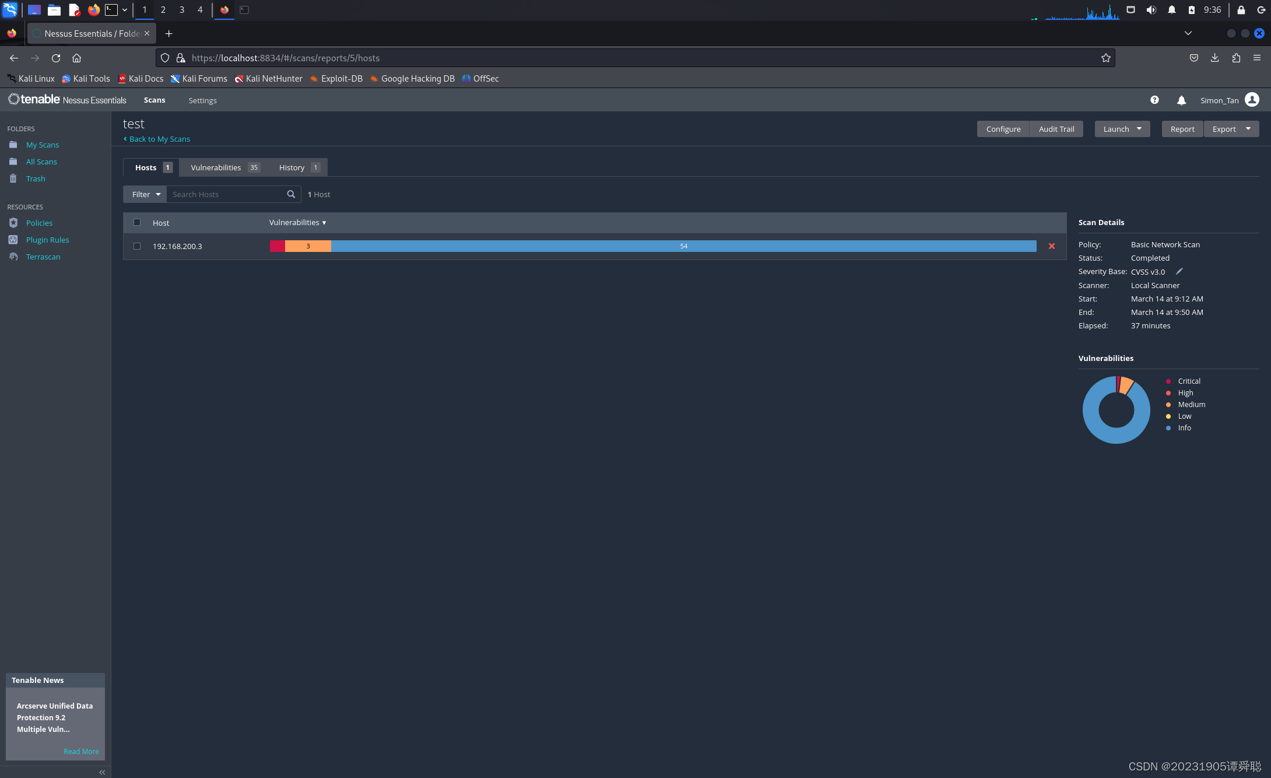Open the All Scans folder
The width and height of the screenshot is (1271, 778).
pyautogui.click(x=41, y=162)
